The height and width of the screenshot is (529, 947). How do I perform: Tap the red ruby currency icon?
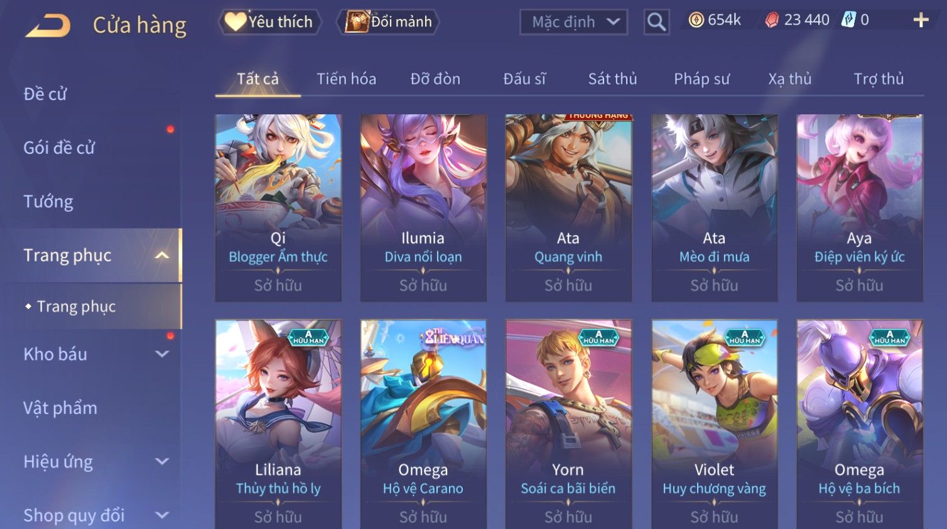click(772, 20)
